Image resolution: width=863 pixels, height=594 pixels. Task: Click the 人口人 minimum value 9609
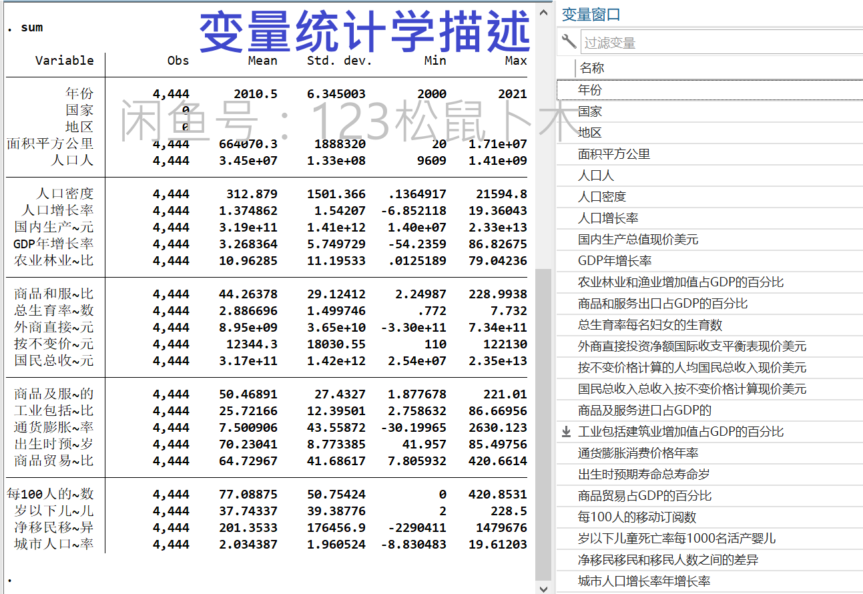[x=432, y=161]
